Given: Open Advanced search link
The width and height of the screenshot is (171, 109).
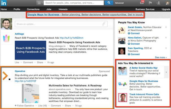Looking at the screenshot, I should [119, 3].
